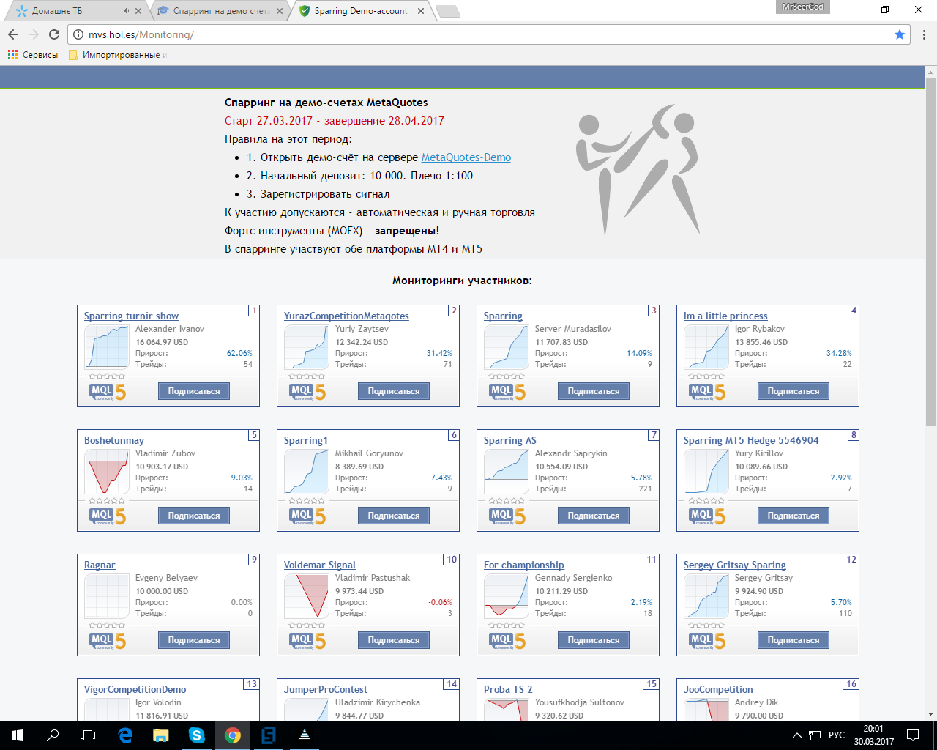
Task: Click the bookmark star in address bar
Action: click(x=900, y=34)
